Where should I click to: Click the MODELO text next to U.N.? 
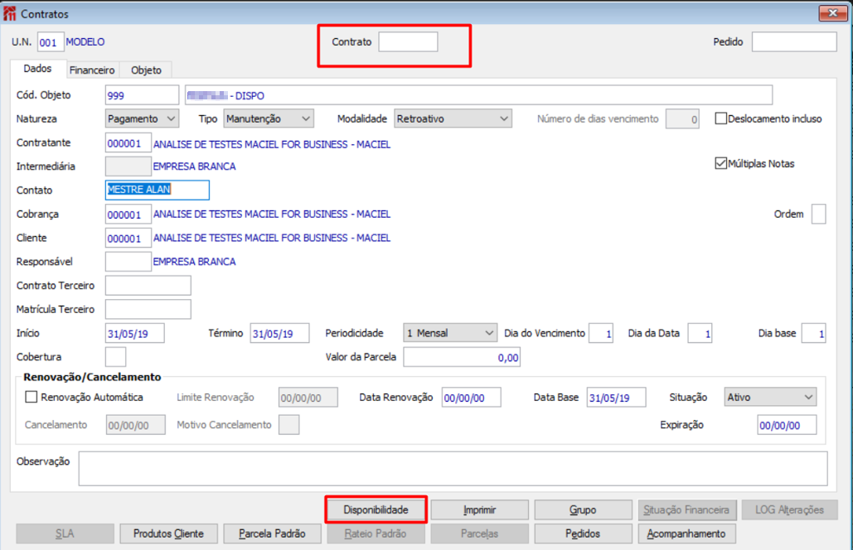[85, 42]
